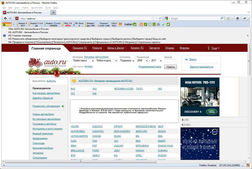Click the Москва location link
The height and width of the screenshot is (169, 252).
click(89, 66)
